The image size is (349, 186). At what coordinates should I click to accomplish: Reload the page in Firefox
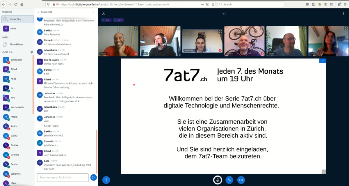click(x=16, y=4)
